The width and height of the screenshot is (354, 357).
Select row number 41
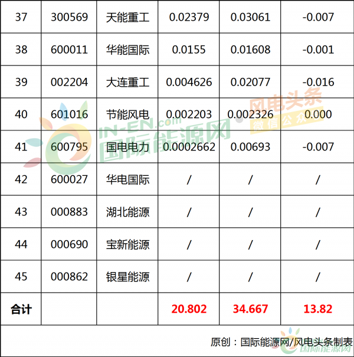[x=21, y=147]
